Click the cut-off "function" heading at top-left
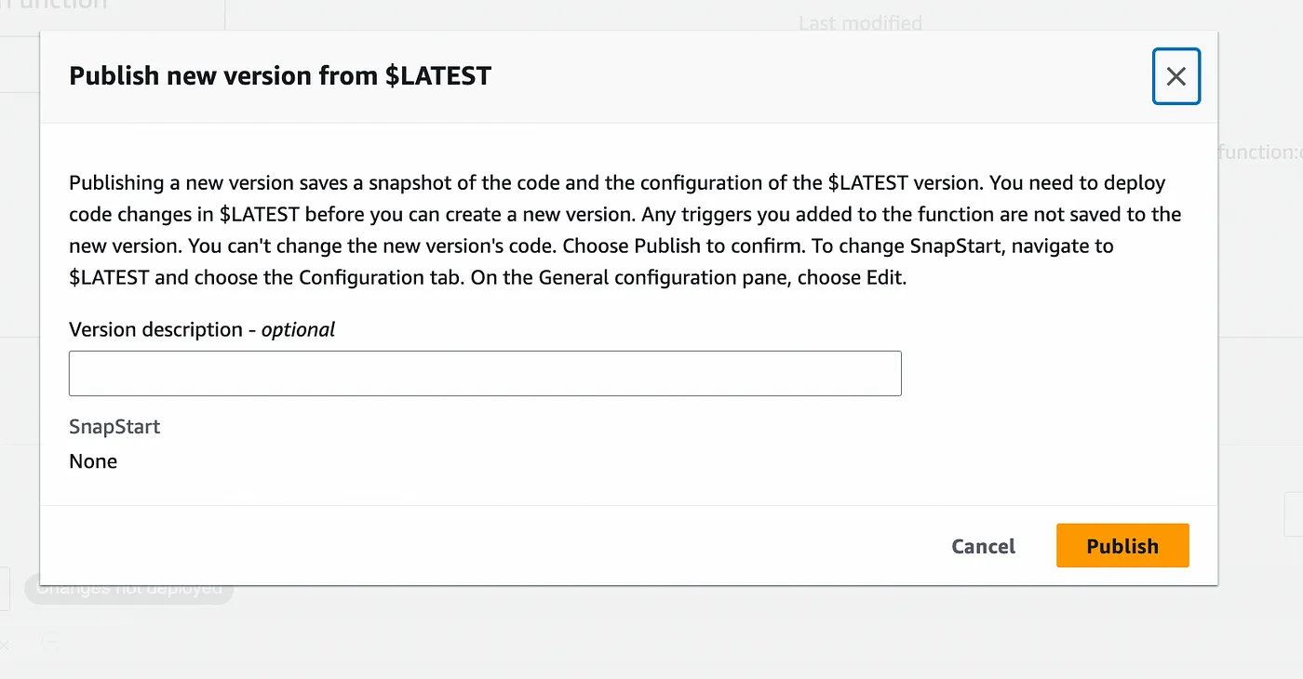The width and height of the screenshot is (1303, 679). coord(54,5)
